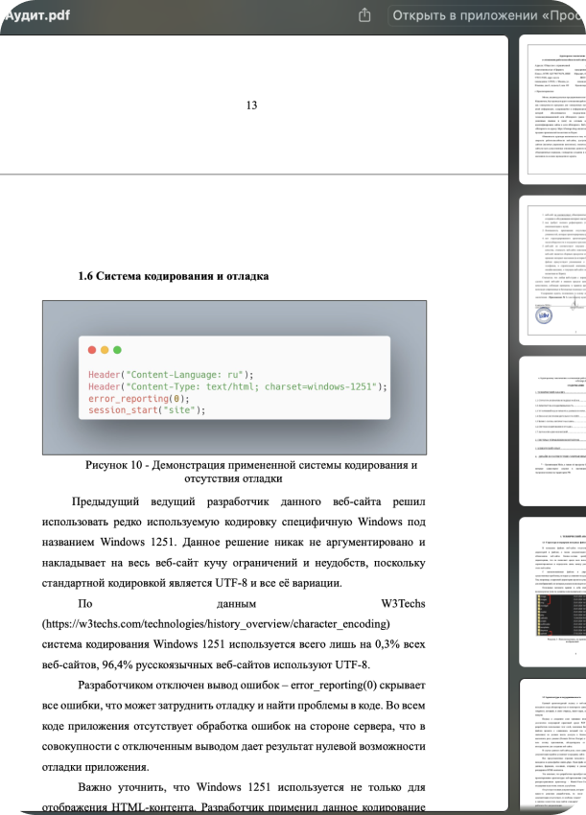Screen dimensions: 586x815
Task: Click the line starting 'названием Windows 1251. Данное'
Action: pos(233,542)
